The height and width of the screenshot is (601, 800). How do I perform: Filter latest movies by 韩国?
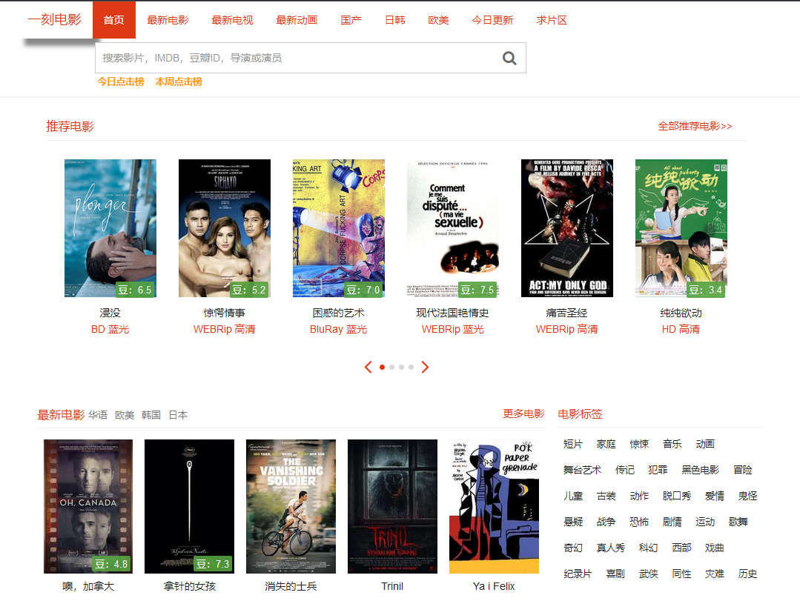(x=151, y=415)
